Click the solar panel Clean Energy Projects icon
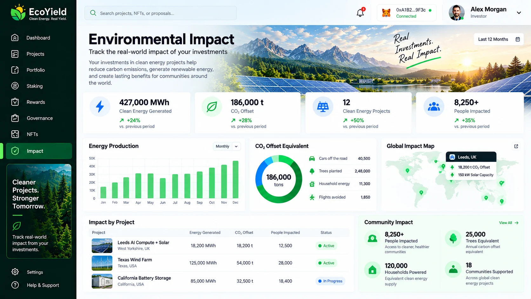This screenshot has height=299, width=531. (x=323, y=106)
